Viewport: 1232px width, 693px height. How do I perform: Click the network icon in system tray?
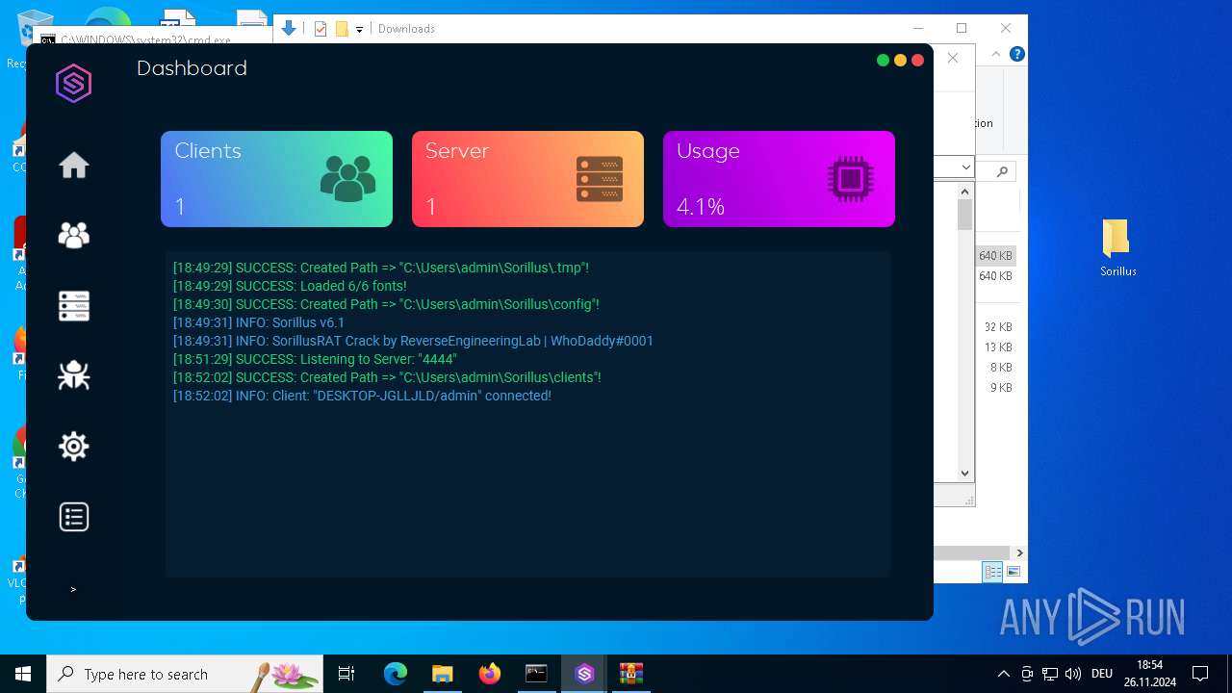tap(1050, 674)
